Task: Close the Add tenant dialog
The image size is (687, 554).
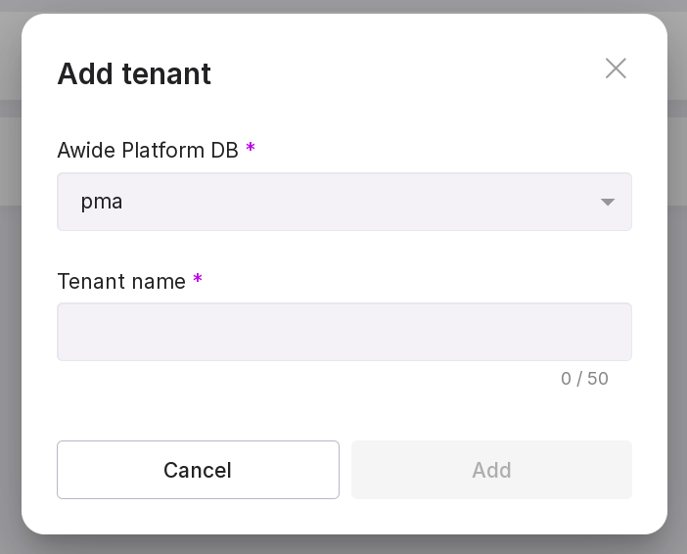Action: pyautogui.click(x=616, y=68)
